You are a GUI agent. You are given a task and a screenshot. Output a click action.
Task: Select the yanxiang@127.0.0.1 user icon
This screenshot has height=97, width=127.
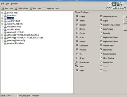(x=5, y=32)
